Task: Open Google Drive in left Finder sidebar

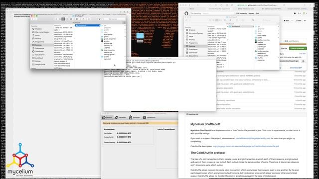Action: tap(40, 65)
